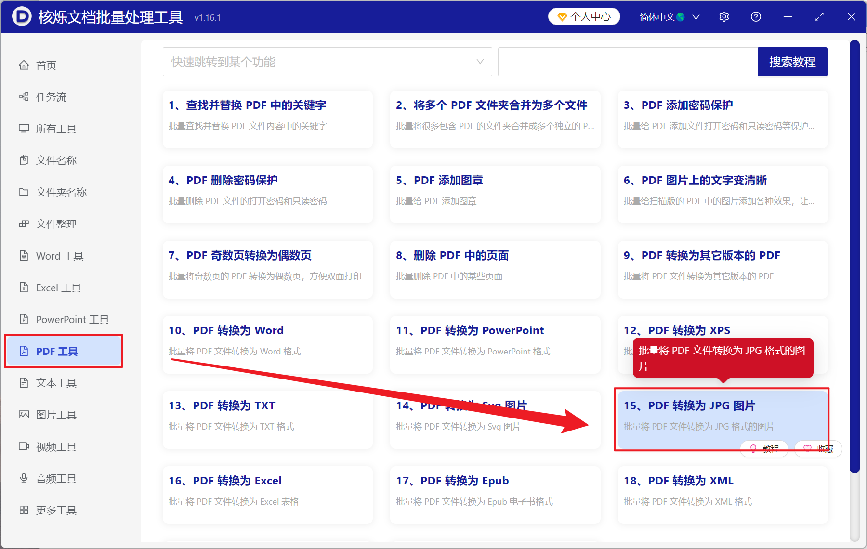Open 图片工具 image tools icon
This screenshot has height=549, width=867.
[24, 414]
